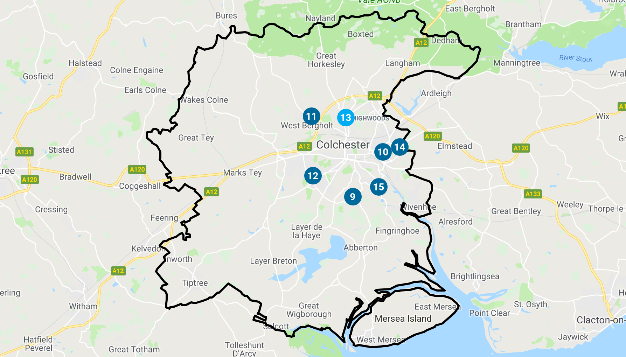This screenshot has width=626, height=357.
Task: Click the A12 road badge near Colchester
Action: [304, 146]
